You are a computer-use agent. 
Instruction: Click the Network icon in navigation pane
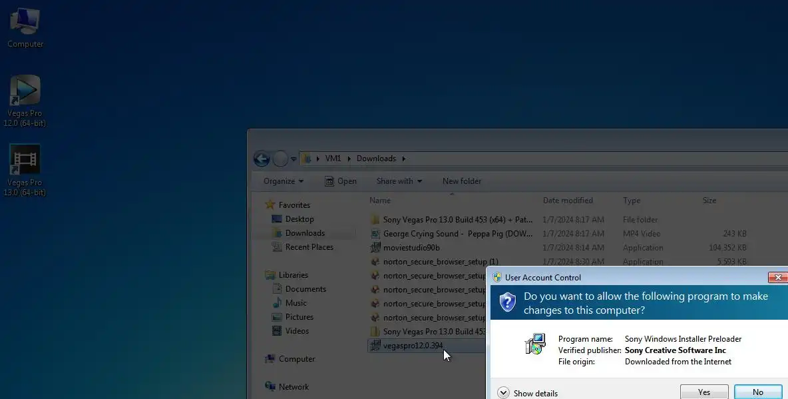[x=270, y=386]
